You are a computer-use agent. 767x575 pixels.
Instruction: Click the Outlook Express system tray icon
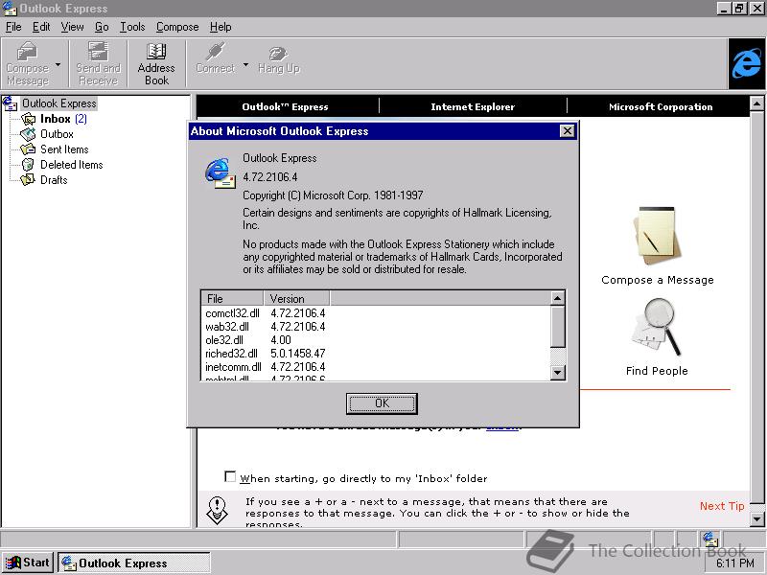[710, 539]
